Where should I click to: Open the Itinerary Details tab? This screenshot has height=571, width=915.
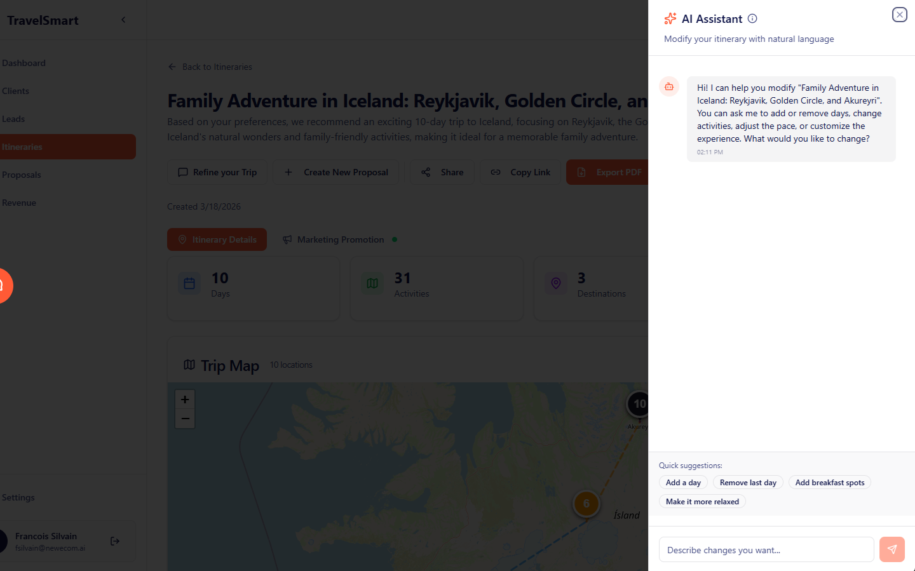point(217,239)
